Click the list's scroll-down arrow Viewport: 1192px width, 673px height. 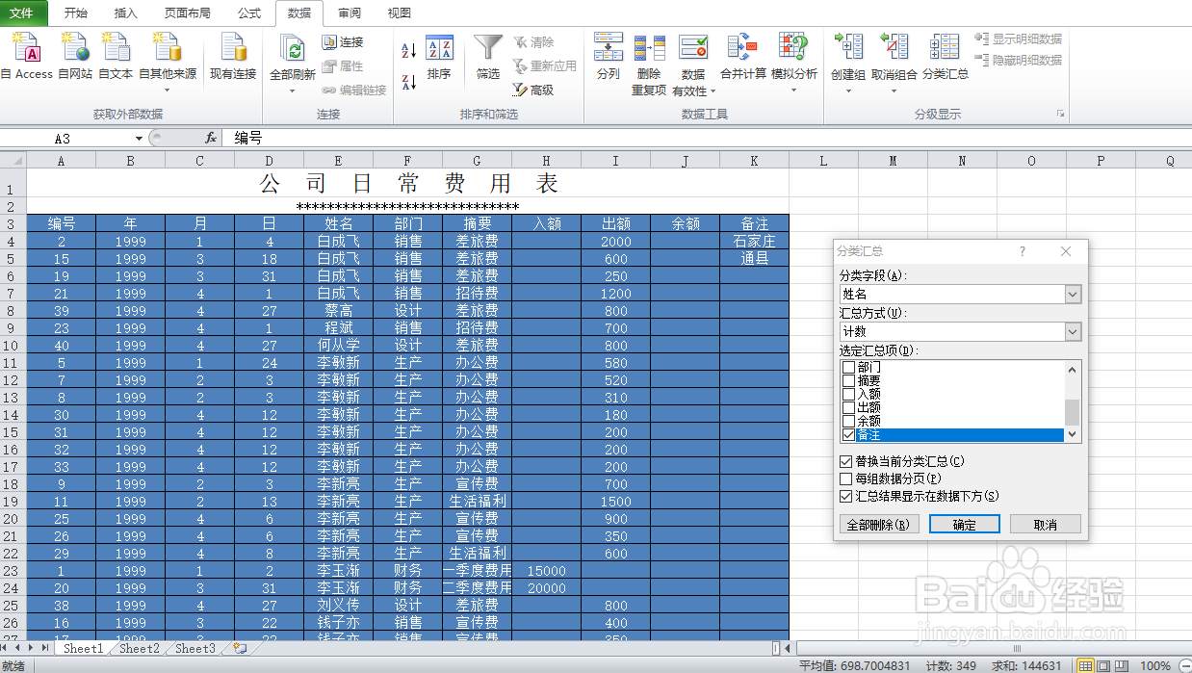coord(1072,434)
